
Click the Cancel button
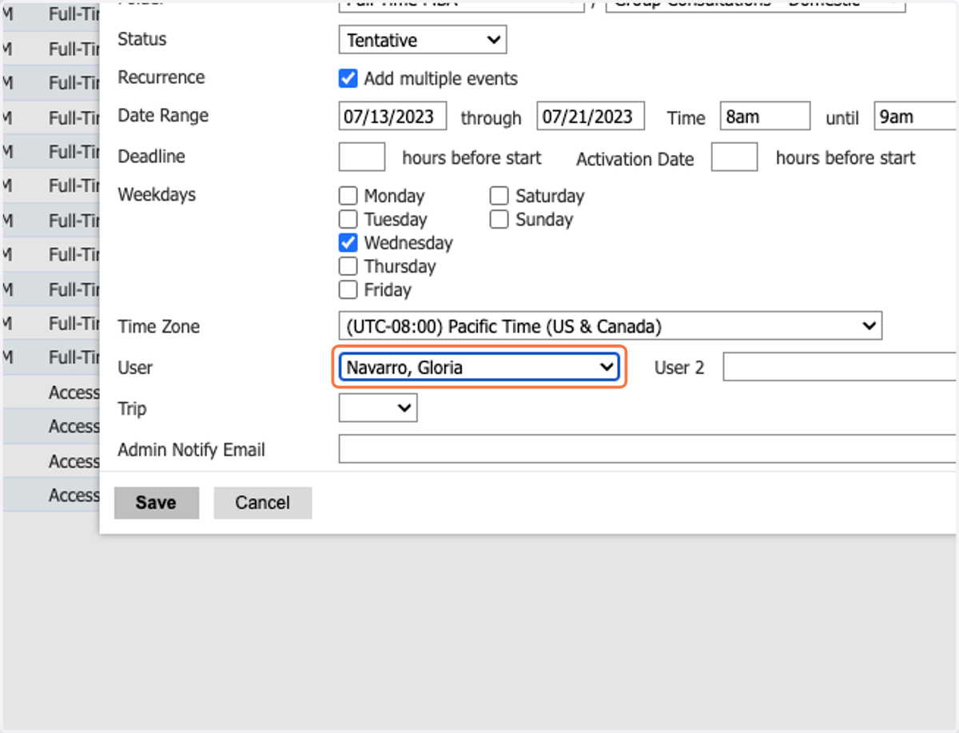pyautogui.click(x=262, y=503)
